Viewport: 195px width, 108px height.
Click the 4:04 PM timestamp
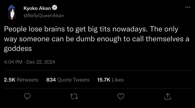click(13, 62)
